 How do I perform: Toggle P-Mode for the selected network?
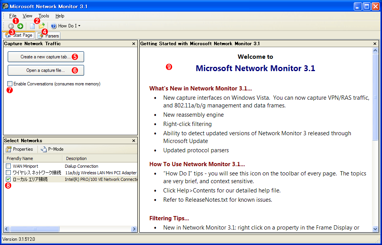pyautogui.click(x=52, y=149)
